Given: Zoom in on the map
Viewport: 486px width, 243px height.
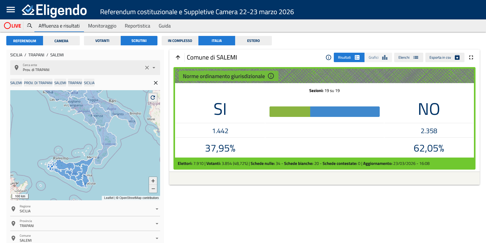Looking at the screenshot, I should (153, 181).
